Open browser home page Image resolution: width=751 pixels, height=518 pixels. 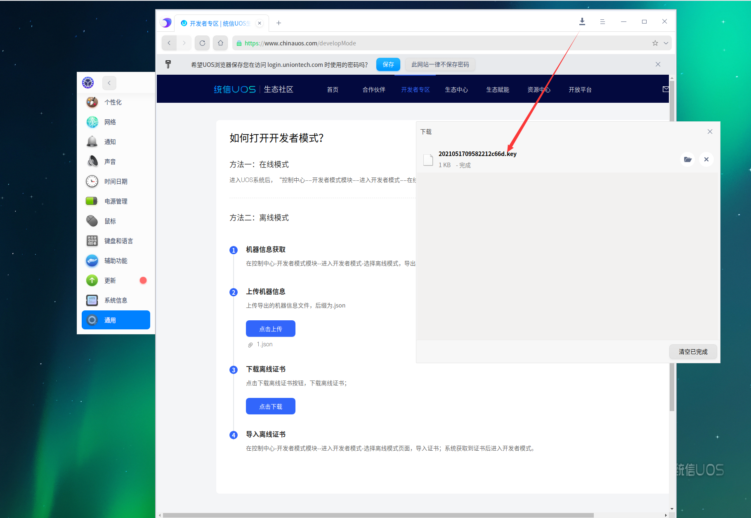click(220, 43)
